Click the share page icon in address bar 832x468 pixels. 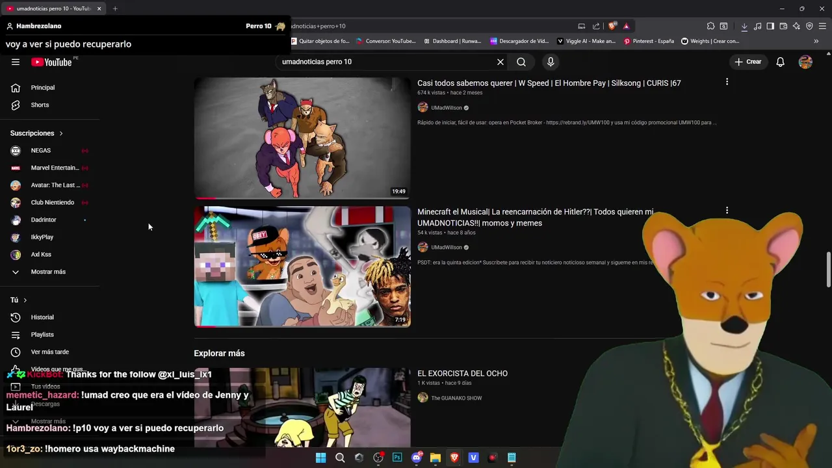(x=596, y=26)
